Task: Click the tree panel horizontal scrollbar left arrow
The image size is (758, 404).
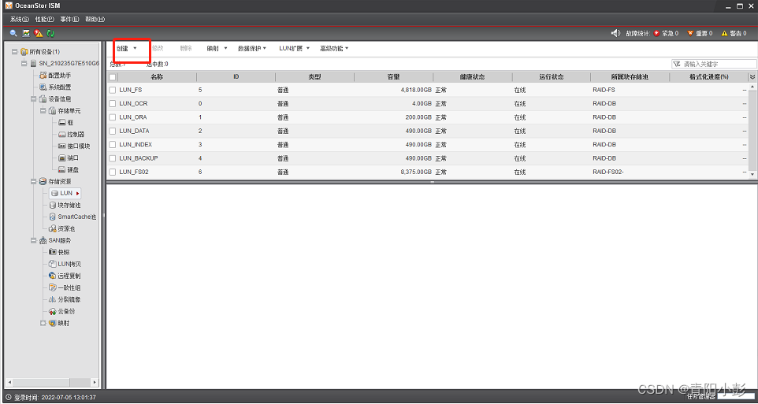Action: [9, 382]
